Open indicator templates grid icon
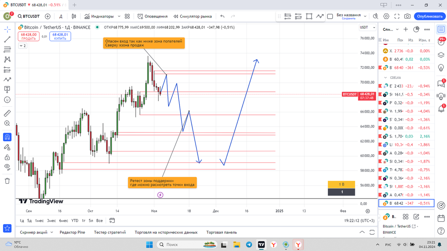The image size is (447, 251). coord(127,16)
